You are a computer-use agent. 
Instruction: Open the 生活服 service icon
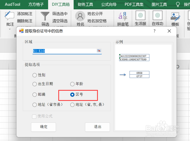pos(141,15)
